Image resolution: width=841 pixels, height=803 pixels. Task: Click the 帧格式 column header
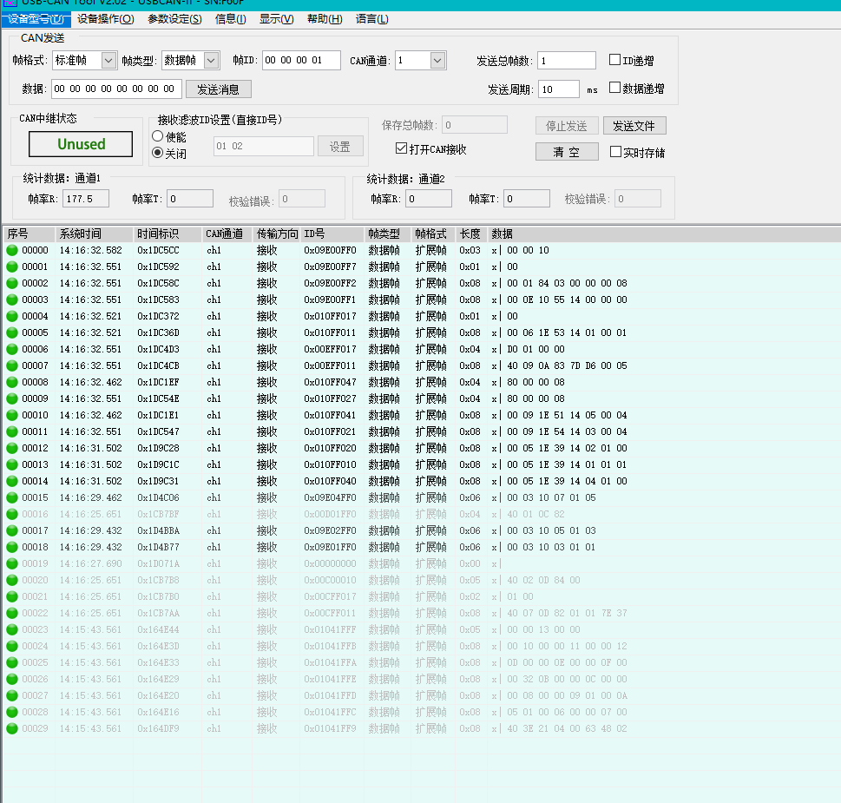tap(433, 234)
